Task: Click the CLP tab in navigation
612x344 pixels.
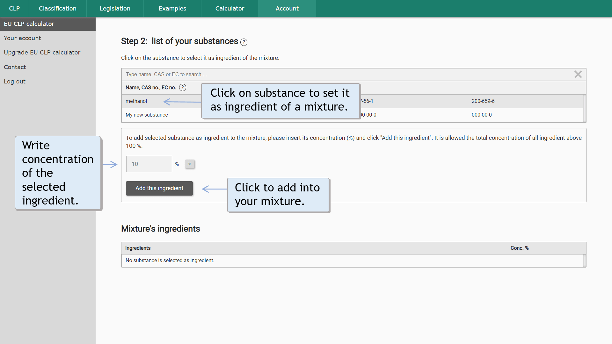Action: tap(14, 8)
